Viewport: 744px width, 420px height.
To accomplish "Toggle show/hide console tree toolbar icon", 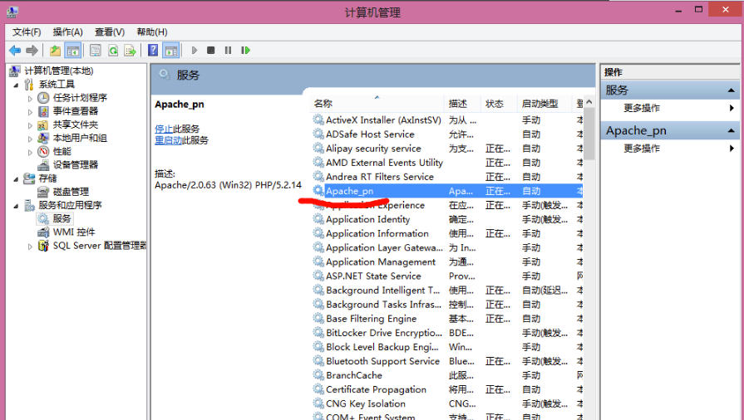I will click(72, 51).
